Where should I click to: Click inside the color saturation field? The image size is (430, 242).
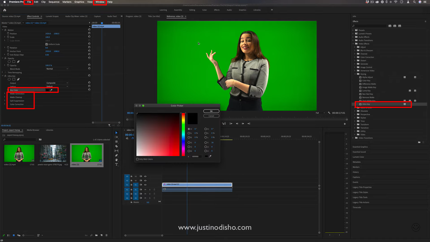[x=158, y=134]
